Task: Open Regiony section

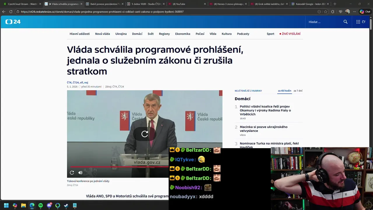Action: (164, 34)
